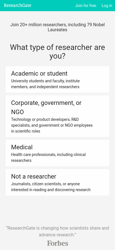Click the Health care professionals description text

[48, 158]
